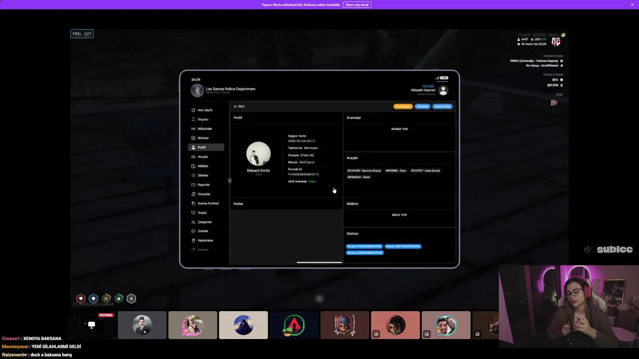Open Musket weapon tag in the bottom row
639x359 pixels.
pos(364,253)
